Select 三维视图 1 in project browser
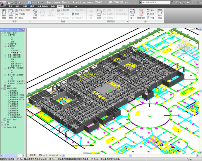The height and width of the screenshot is (161, 202). (15, 50)
